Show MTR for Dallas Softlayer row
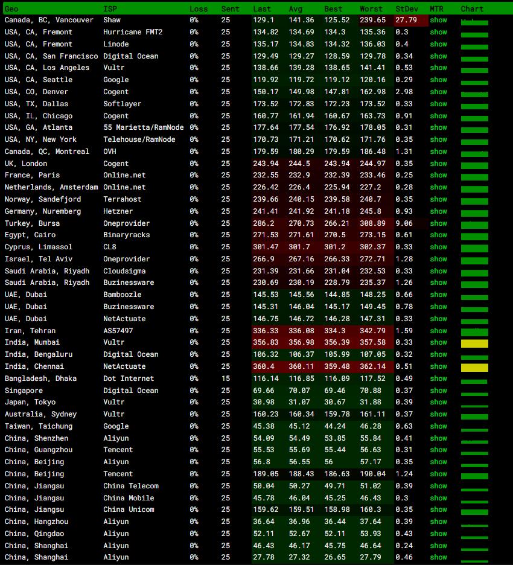The width and height of the screenshot is (513, 565). pyautogui.click(x=438, y=104)
